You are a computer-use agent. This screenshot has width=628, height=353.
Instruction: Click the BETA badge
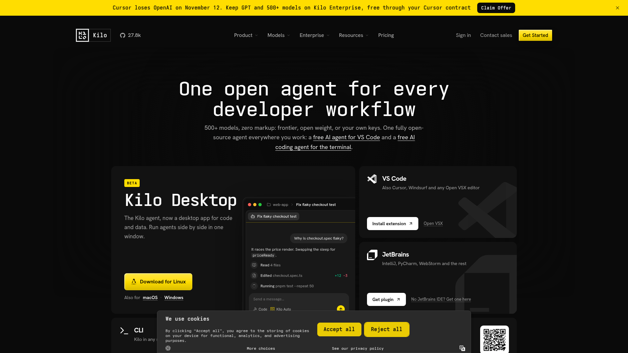pyautogui.click(x=132, y=183)
